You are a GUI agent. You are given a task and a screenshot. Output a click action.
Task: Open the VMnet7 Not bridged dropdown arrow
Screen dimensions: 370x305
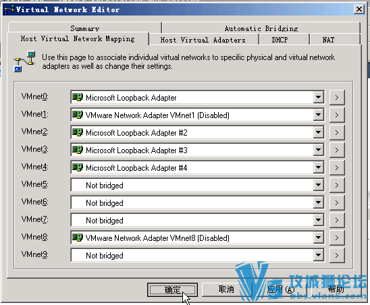tap(318, 220)
